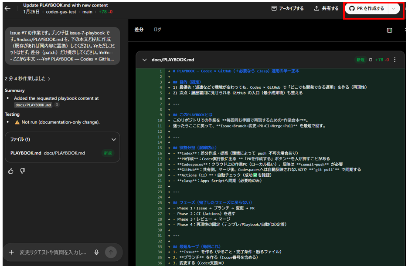Switch to the ログ tab

coord(157,30)
